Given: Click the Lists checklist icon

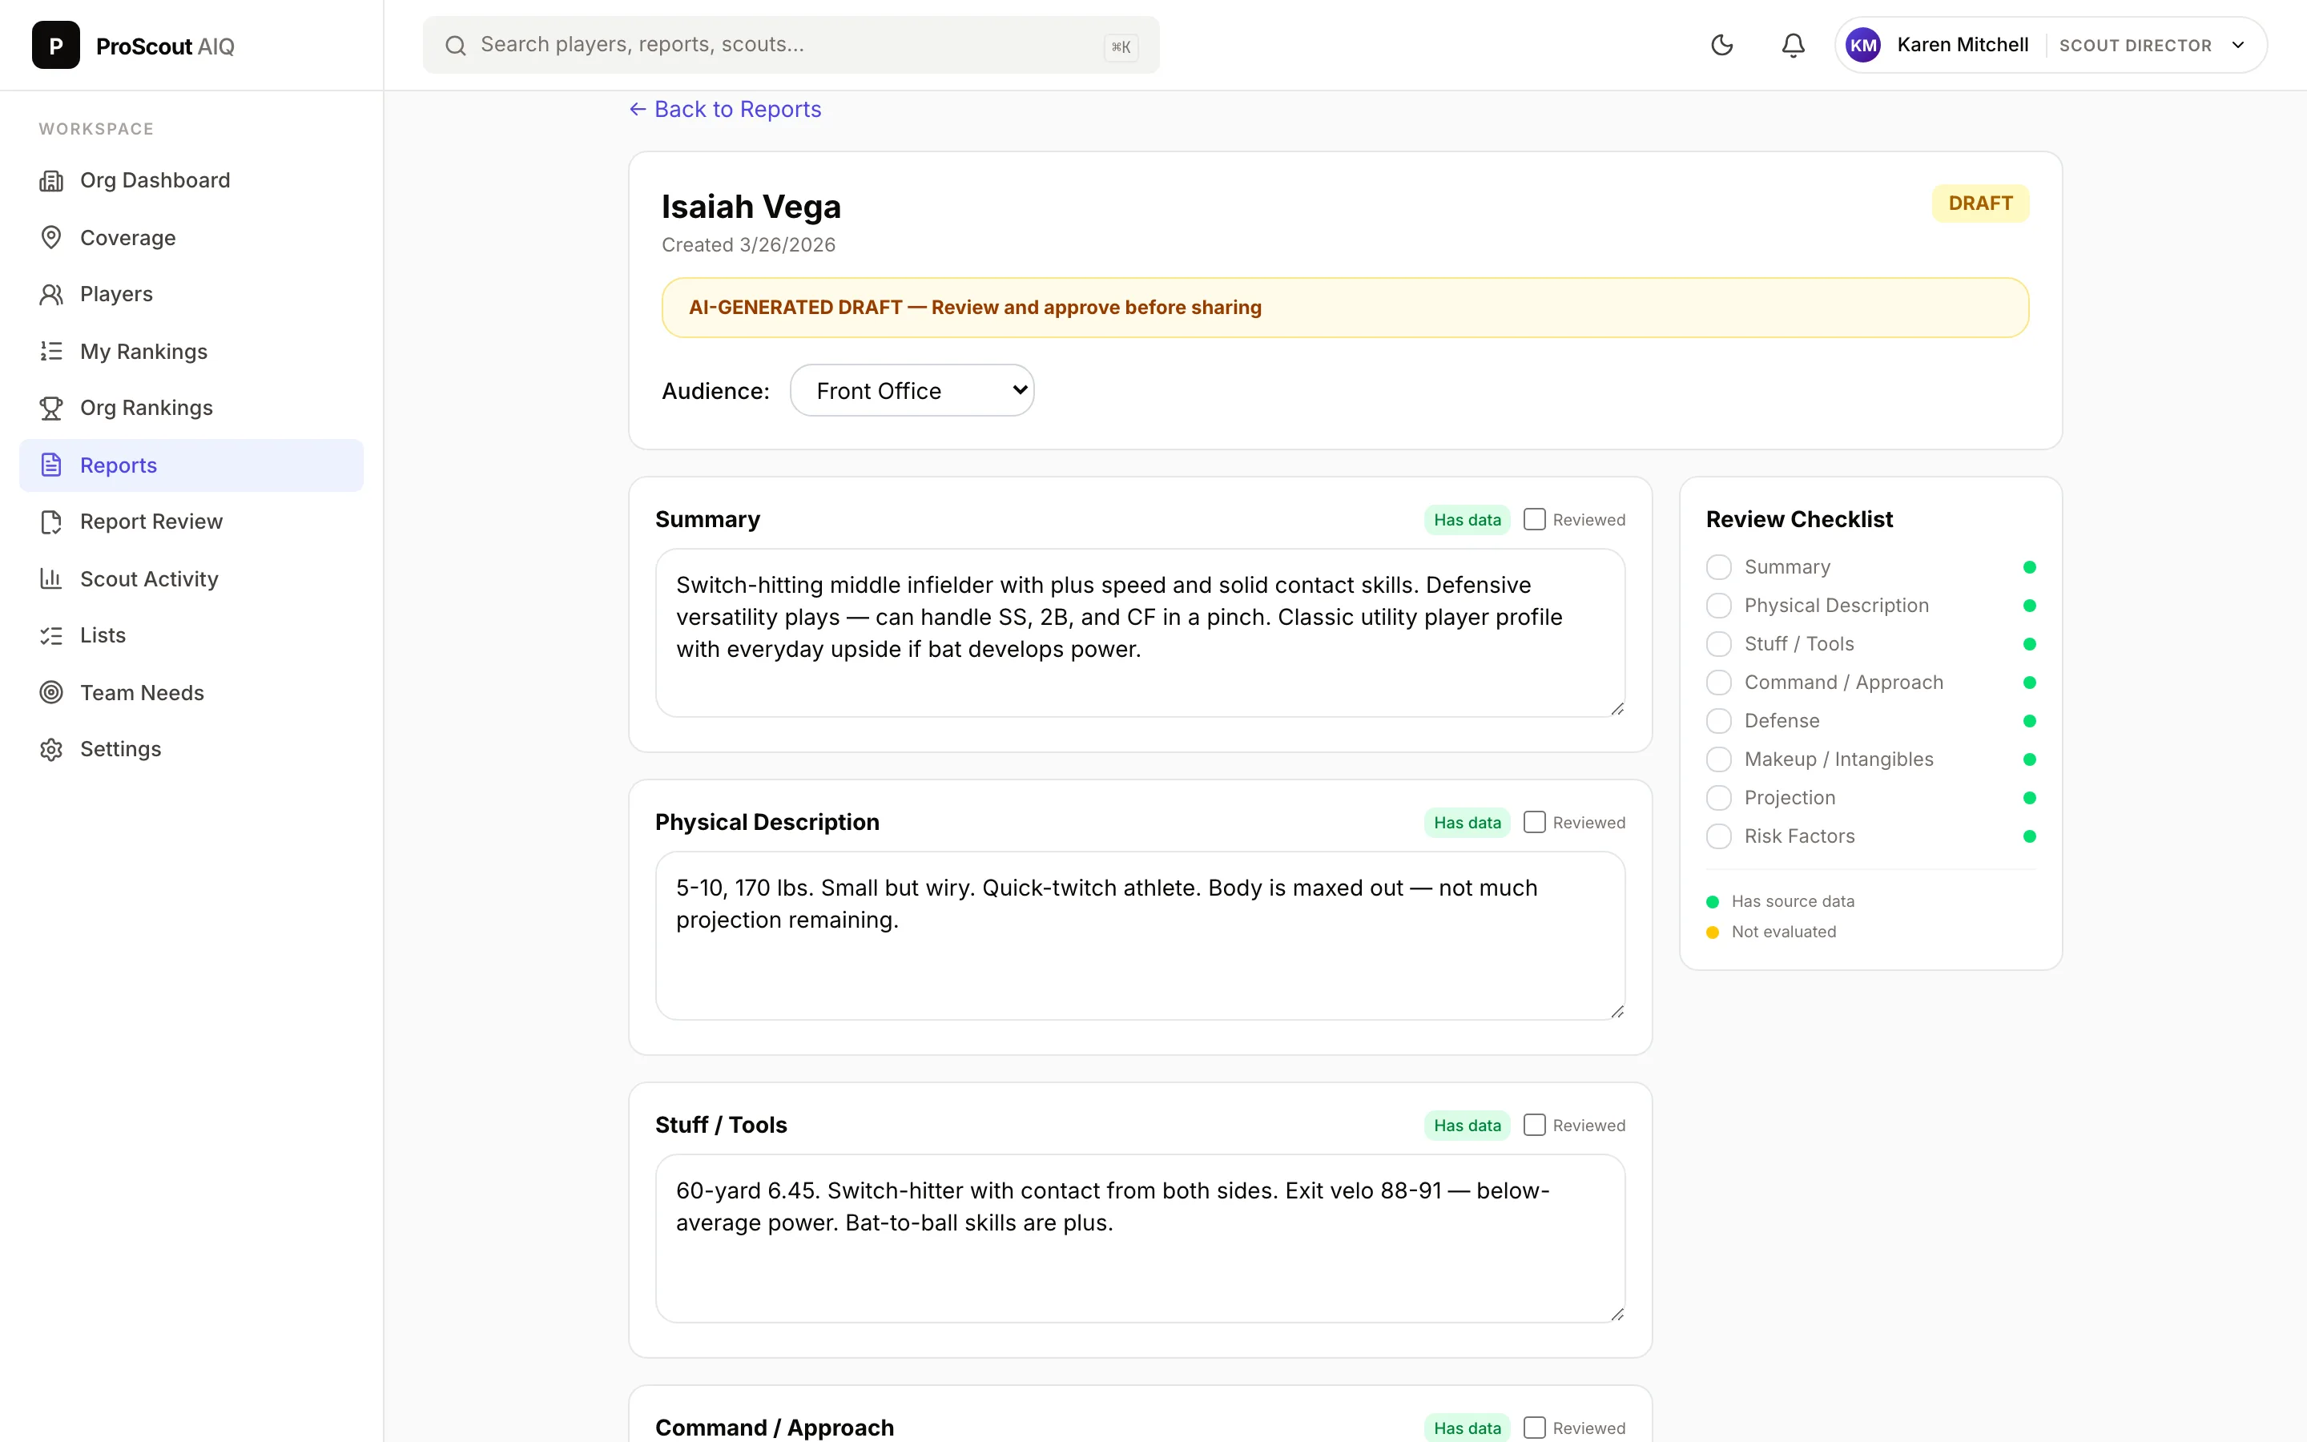Looking at the screenshot, I should click(x=51, y=635).
